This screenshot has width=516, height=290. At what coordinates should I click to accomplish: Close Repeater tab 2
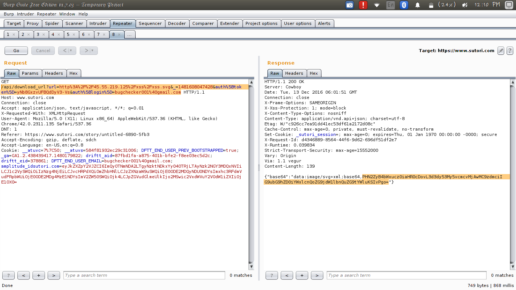[x=29, y=34]
